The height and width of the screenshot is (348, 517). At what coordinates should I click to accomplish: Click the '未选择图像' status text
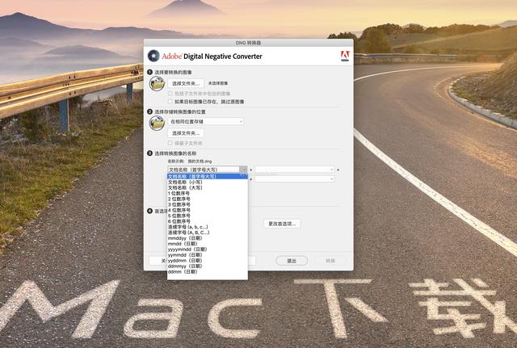click(218, 83)
